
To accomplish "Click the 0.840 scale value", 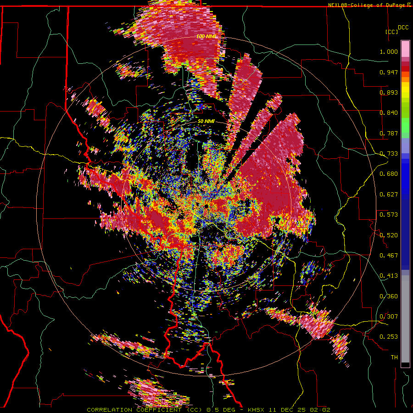I will 389,113.
